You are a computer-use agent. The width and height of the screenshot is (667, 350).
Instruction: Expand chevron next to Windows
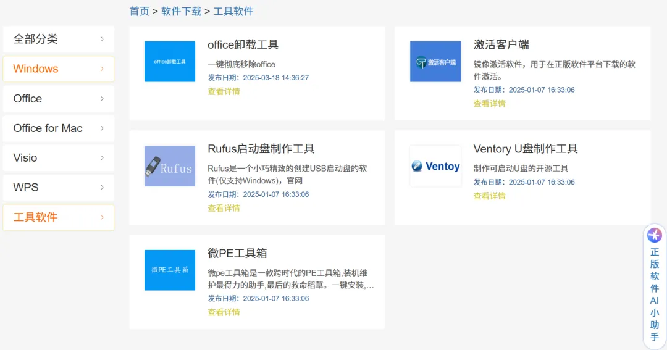[x=102, y=69]
